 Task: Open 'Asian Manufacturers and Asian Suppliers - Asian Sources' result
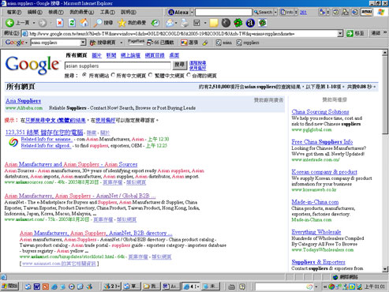point(71,164)
